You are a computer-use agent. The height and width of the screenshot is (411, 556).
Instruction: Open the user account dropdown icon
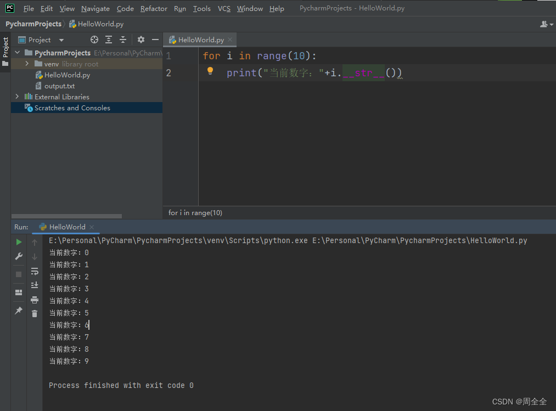(546, 24)
